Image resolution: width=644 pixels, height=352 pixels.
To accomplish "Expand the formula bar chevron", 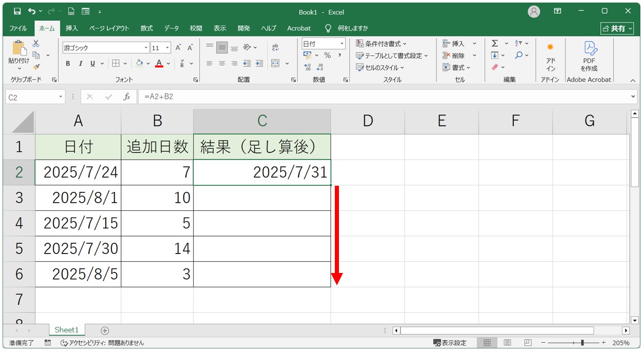I will point(633,96).
